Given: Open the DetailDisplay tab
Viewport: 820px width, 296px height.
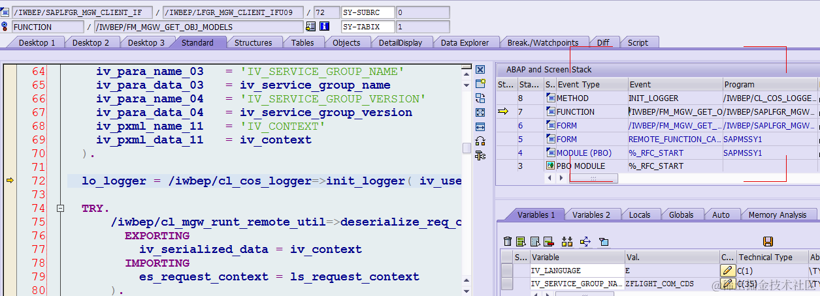Looking at the screenshot, I should tap(401, 42).
